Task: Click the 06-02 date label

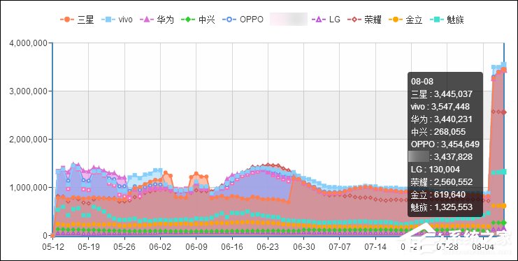Action: point(160,247)
